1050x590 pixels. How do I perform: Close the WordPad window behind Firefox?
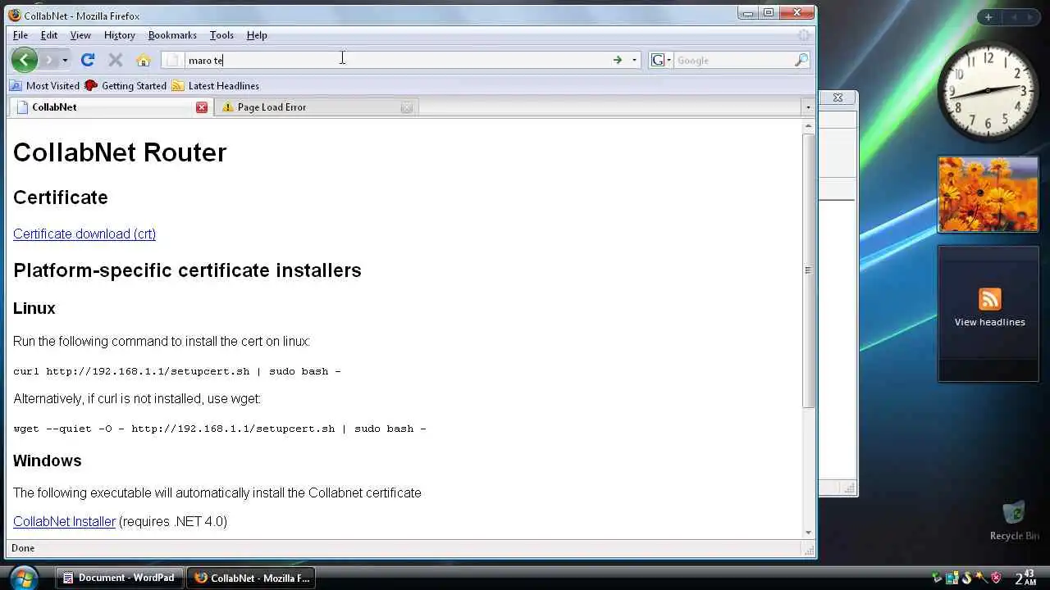point(838,98)
